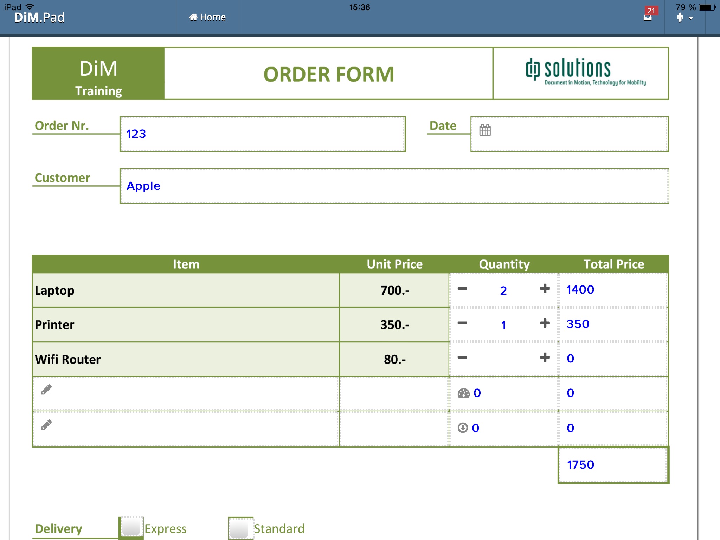
Task: Tap the Unit Price column header
Action: (x=394, y=264)
